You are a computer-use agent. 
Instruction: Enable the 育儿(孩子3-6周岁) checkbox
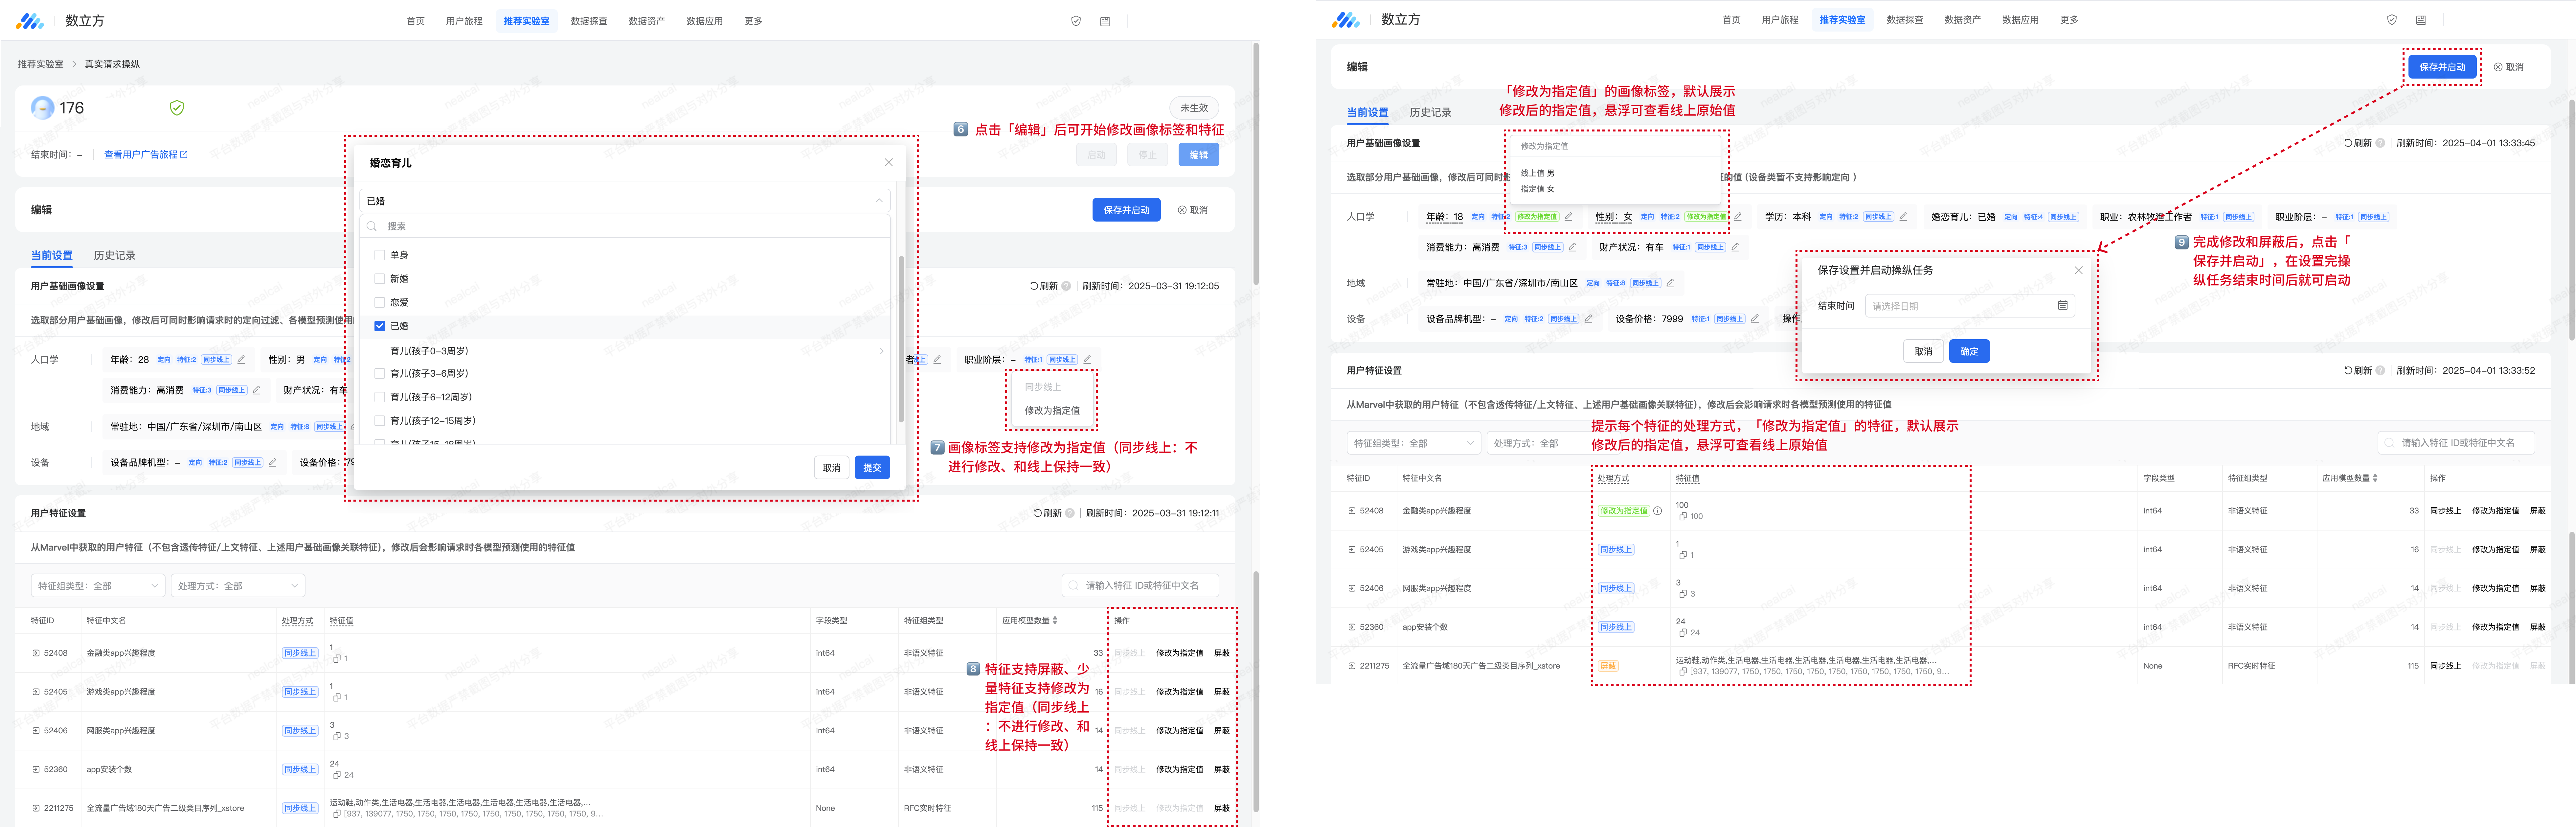(380, 373)
